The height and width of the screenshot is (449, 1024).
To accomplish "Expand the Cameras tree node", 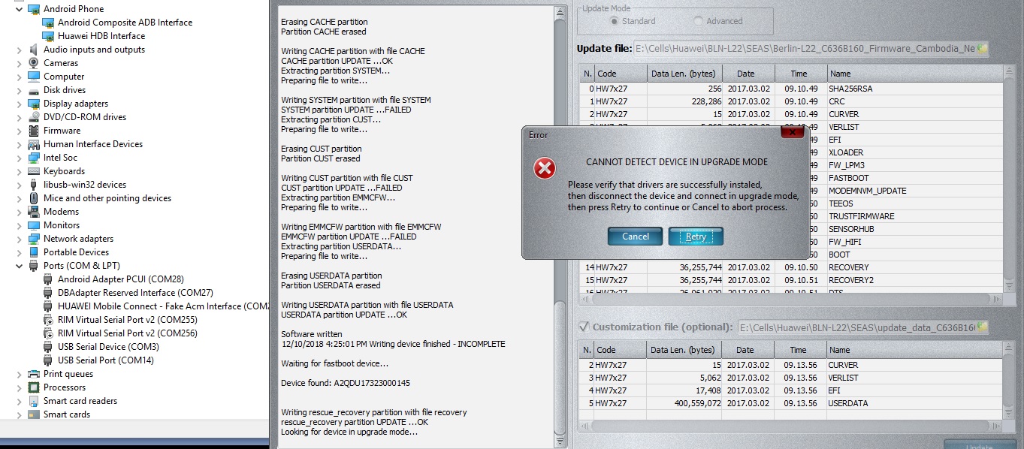I will 19,63.
